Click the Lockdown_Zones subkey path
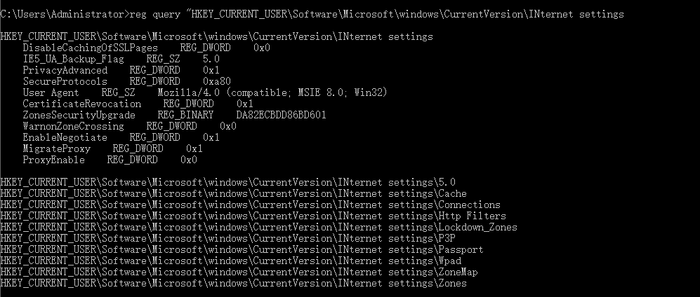Image resolution: width=700 pixels, height=297 pixels. point(258,227)
